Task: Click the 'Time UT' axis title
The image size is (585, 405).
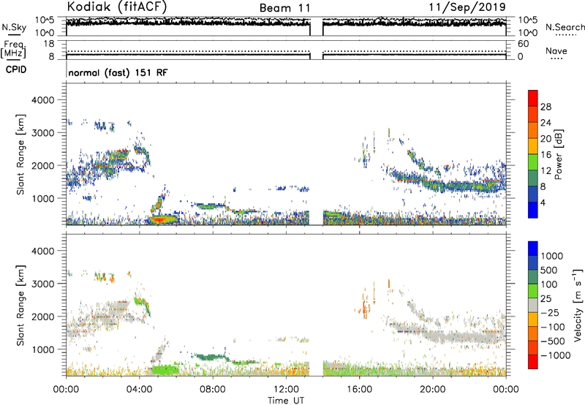Action: (x=286, y=400)
